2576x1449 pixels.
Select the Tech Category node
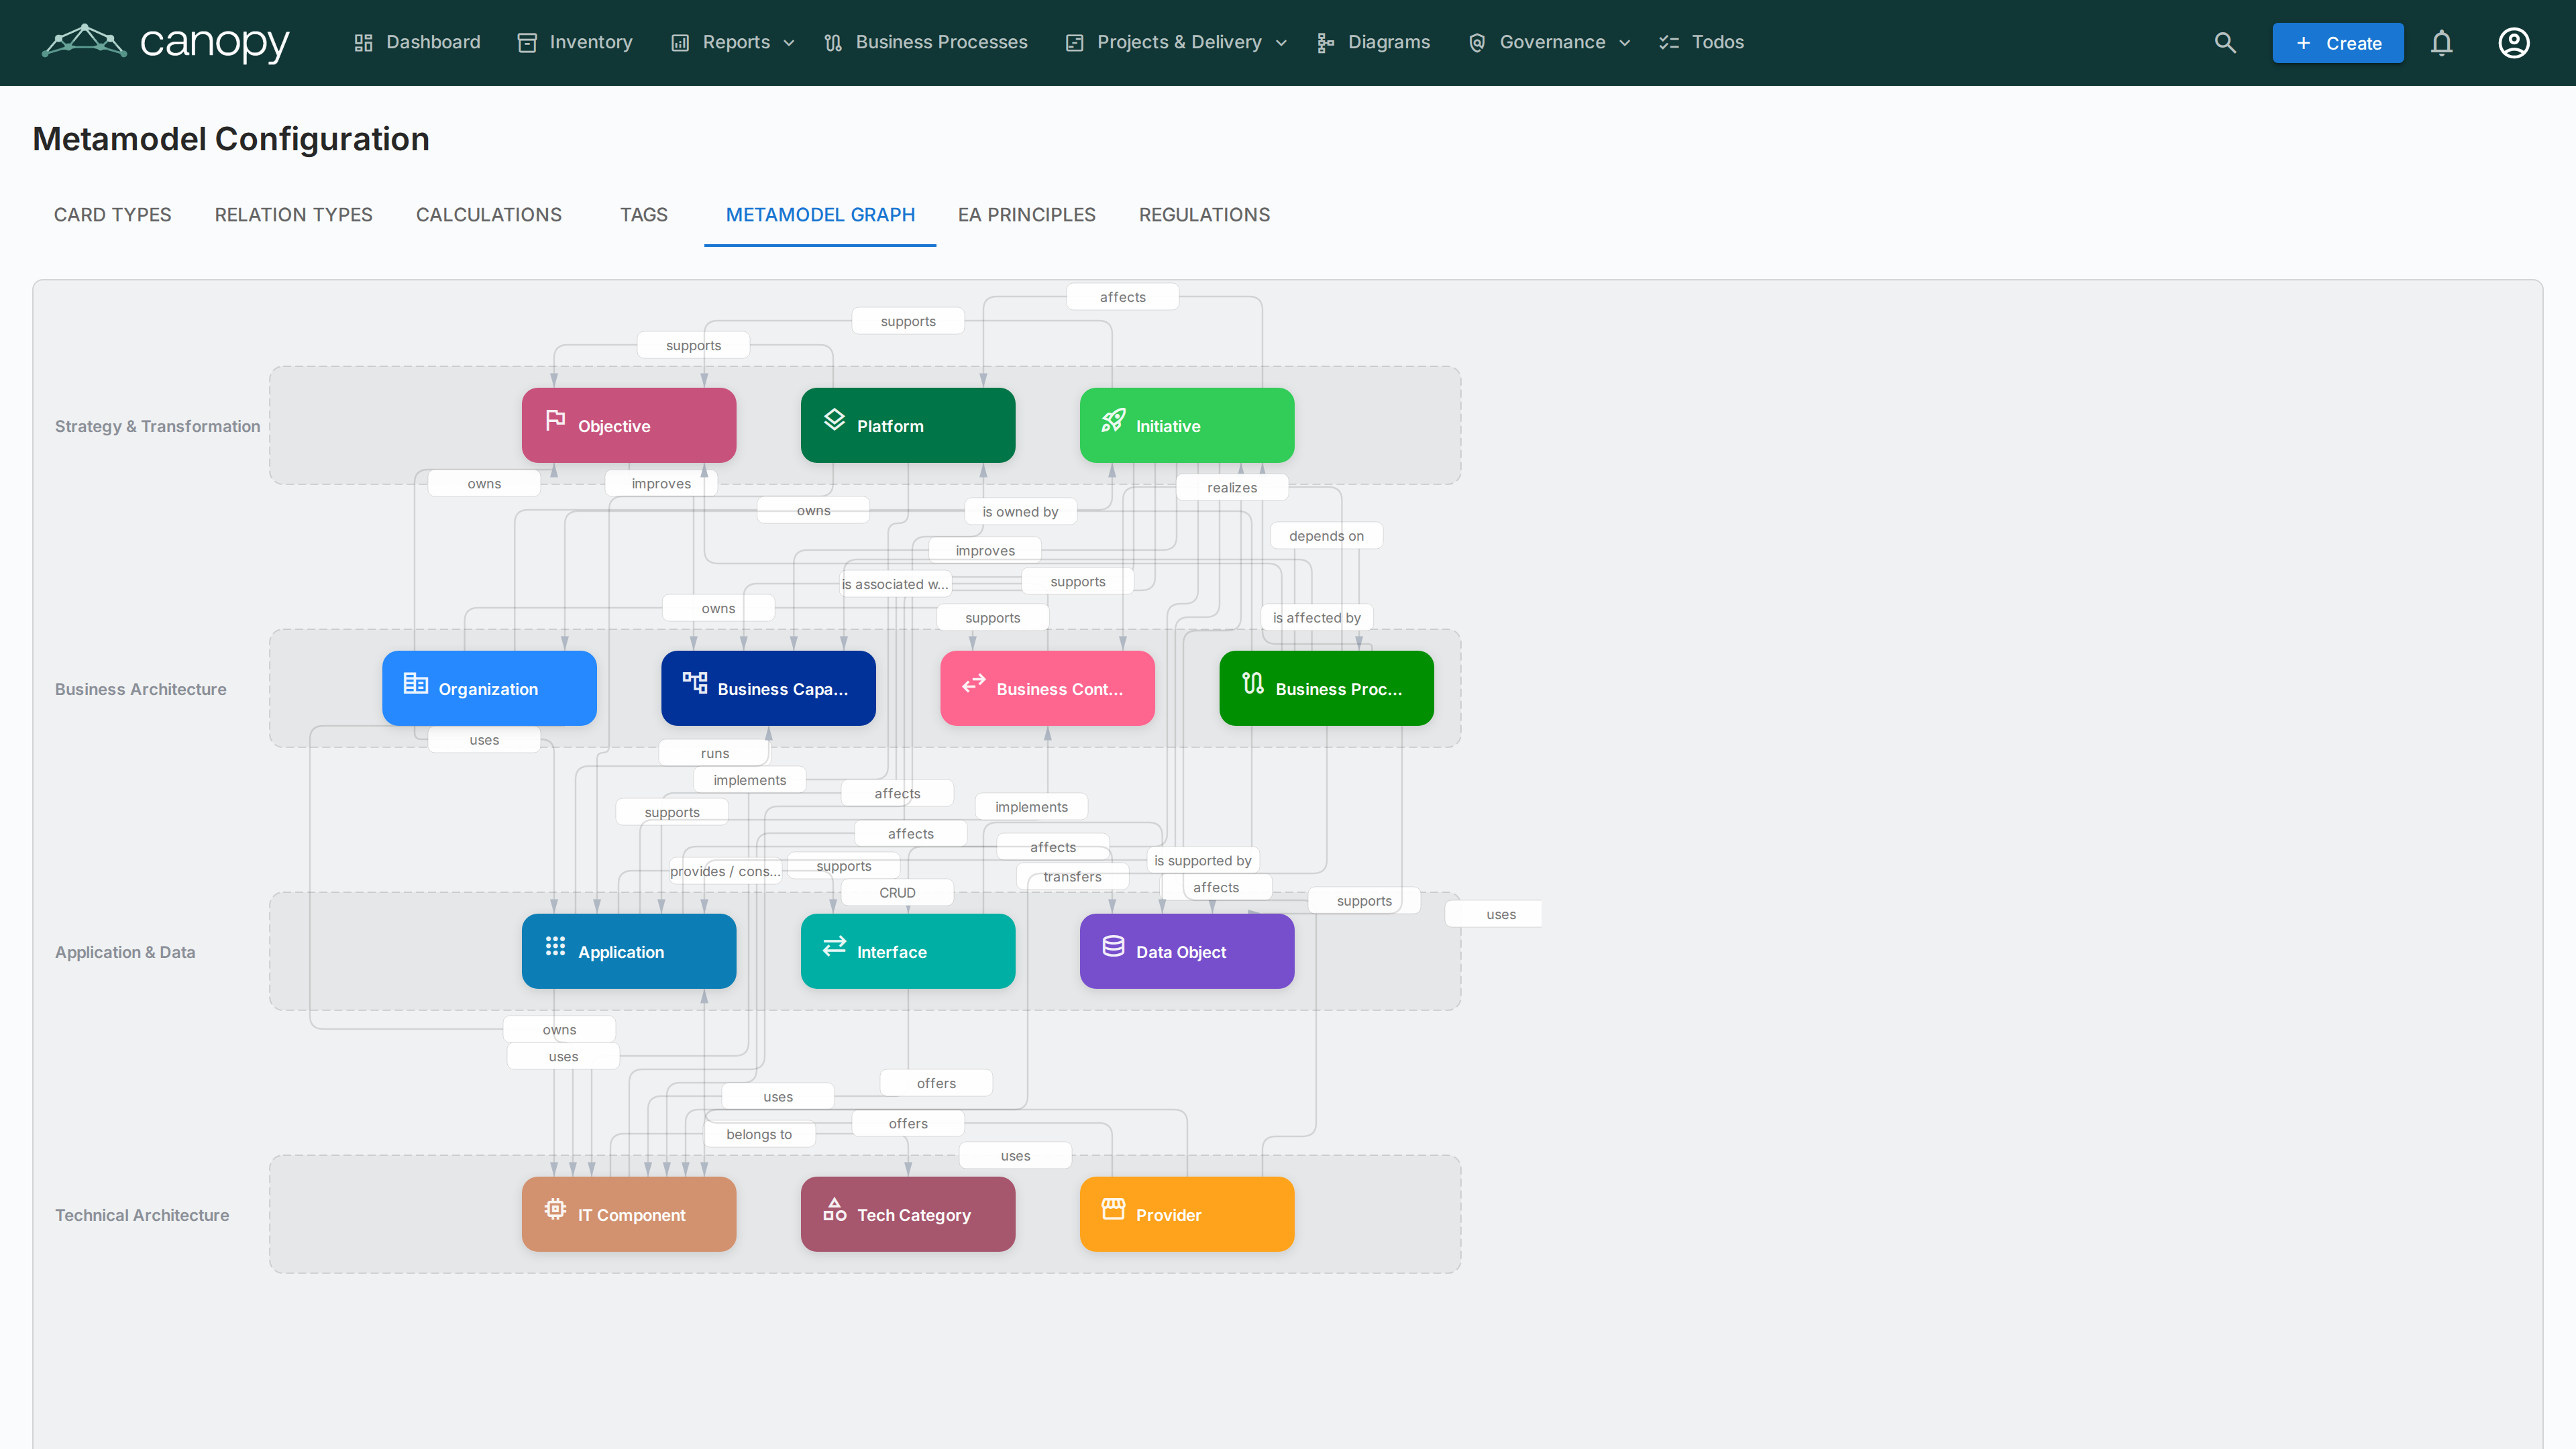(x=908, y=1215)
